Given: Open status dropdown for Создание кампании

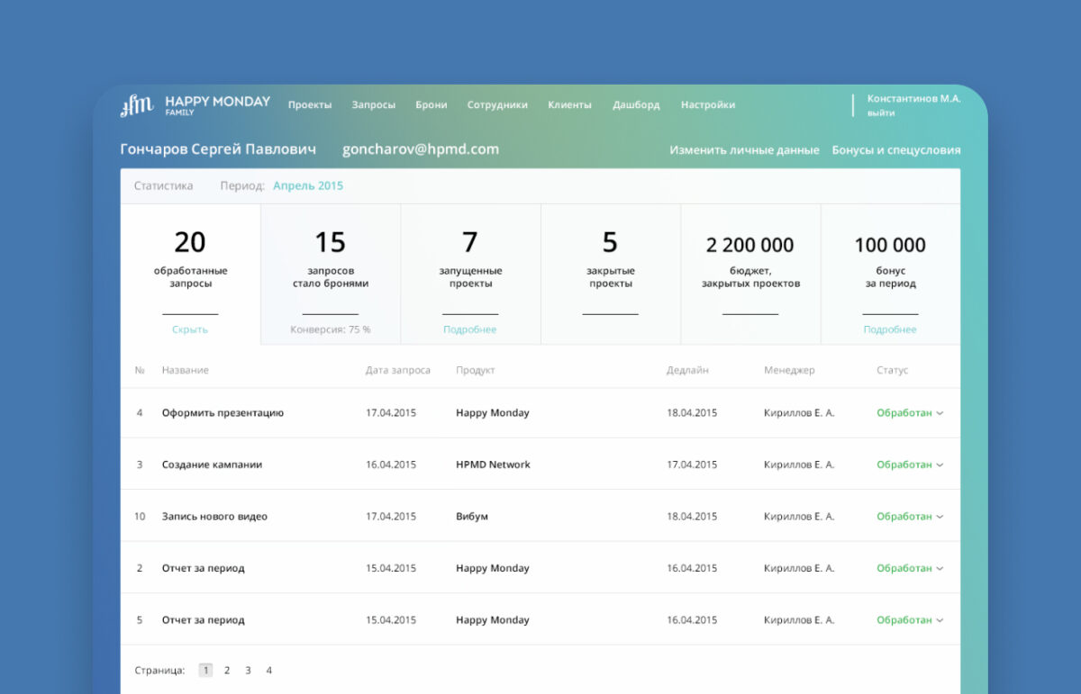Looking at the screenshot, I should point(910,465).
